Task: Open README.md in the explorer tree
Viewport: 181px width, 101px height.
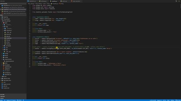Action: tap(13, 75)
